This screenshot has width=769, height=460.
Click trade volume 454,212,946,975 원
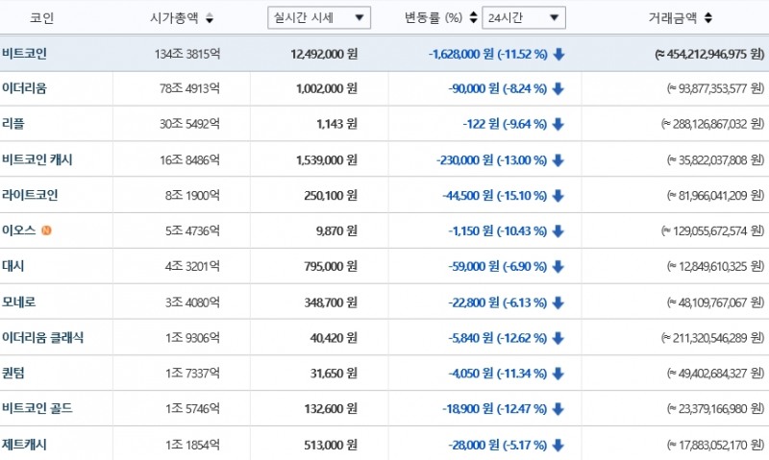[x=709, y=54]
